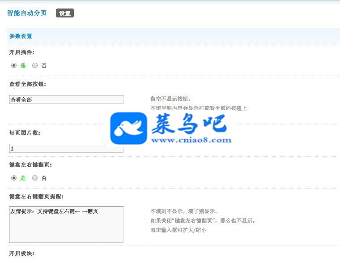Enable 开启插件 with the 是 radio
This screenshot has height=258, width=340.
14,65
